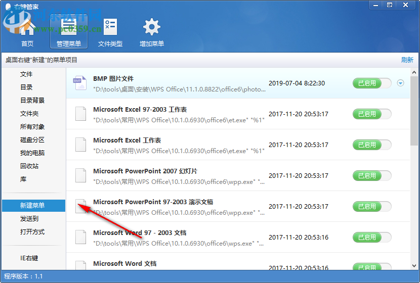This screenshot has width=420, height=283.
Task: Click scrollbar up arrow in list
Action: [414, 72]
